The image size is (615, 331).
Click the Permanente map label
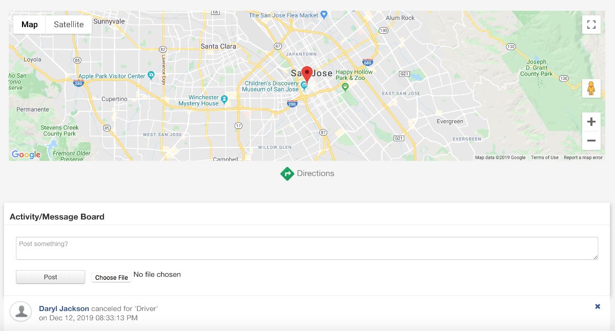[x=33, y=109]
